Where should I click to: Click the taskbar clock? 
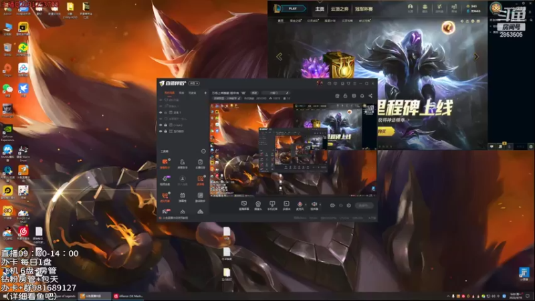(516, 296)
